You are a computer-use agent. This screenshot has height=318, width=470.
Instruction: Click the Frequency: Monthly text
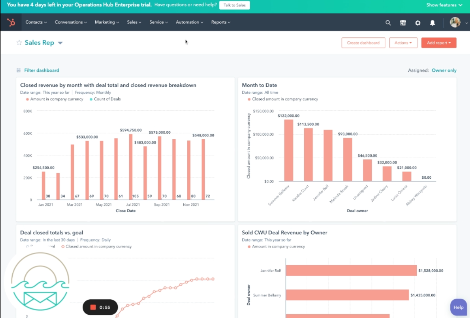click(93, 93)
